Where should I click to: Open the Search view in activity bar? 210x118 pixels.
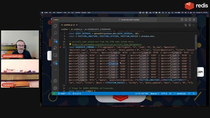coord(55,33)
